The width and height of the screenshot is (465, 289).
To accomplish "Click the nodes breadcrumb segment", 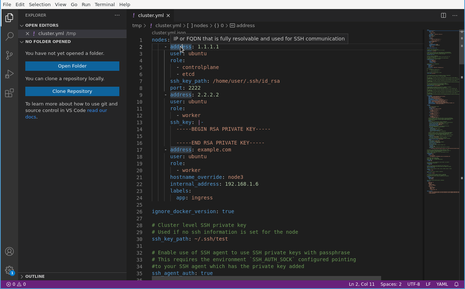I will pos(198,26).
